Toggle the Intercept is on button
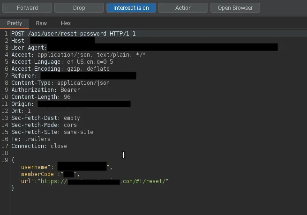Screen dimensions: 307x215 coord(131,8)
